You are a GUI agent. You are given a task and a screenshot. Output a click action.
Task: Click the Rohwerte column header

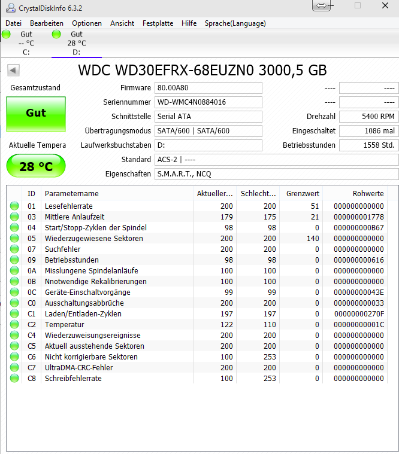355,193
